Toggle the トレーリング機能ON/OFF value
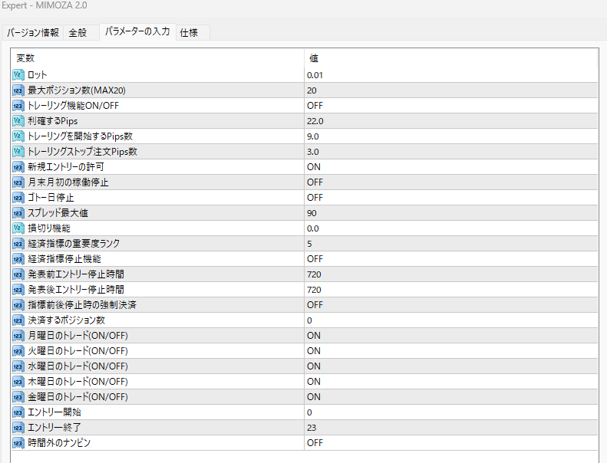Image resolution: width=607 pixels, height=463 pixels. tap(314, 105)
